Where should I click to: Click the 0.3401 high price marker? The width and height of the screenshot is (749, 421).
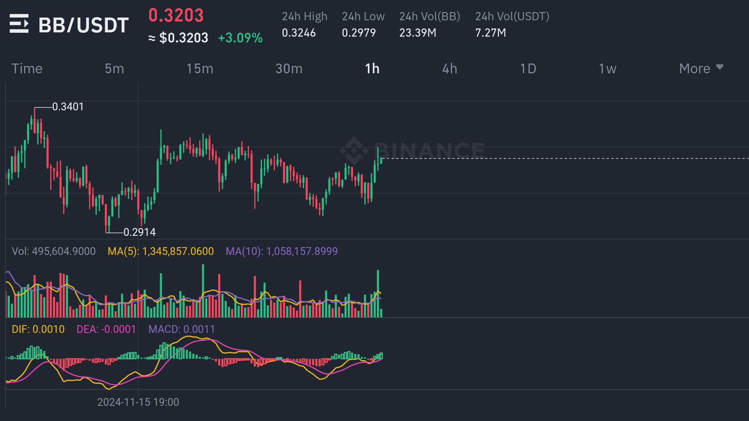point(68,107)
